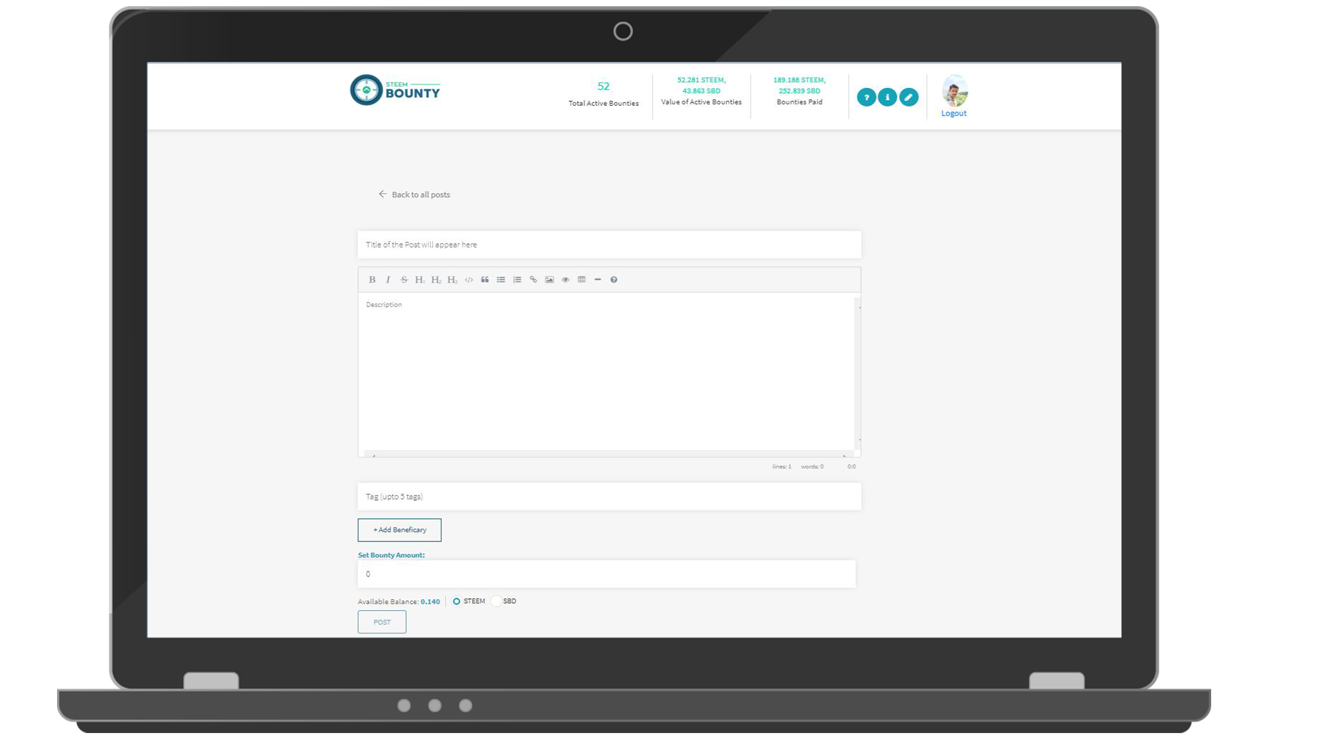Insert an image with picture icon
The height and width of the screenshot is (742, 1319).
[x=550, y=280]
